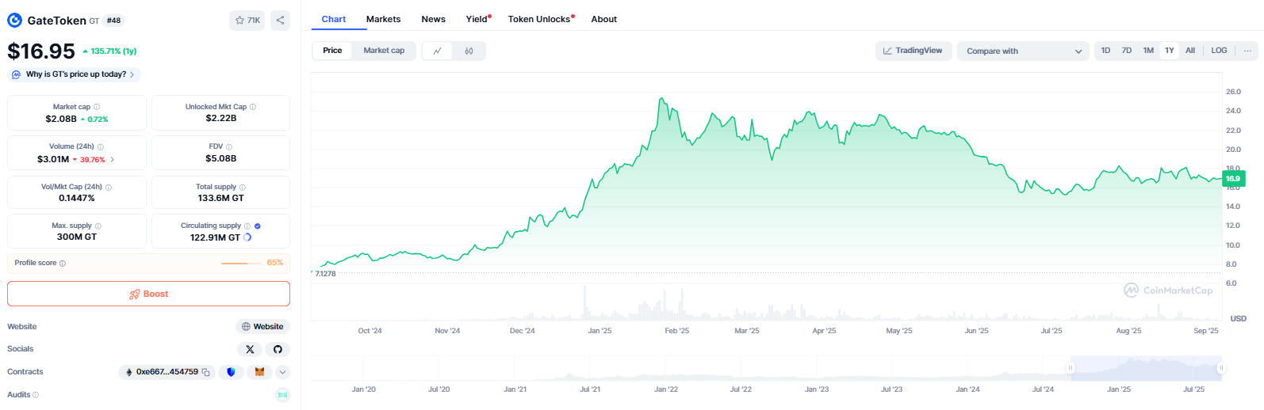The image size is (1264, 410).
Task: Click the right handle of chart range selector
Action: (x=1221, y=368)
